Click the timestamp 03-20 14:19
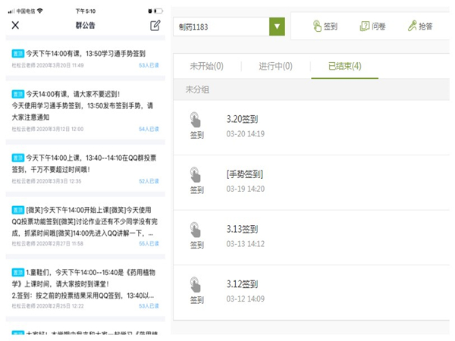Viewport: 455px width, 341px height. tap(246, 133)
